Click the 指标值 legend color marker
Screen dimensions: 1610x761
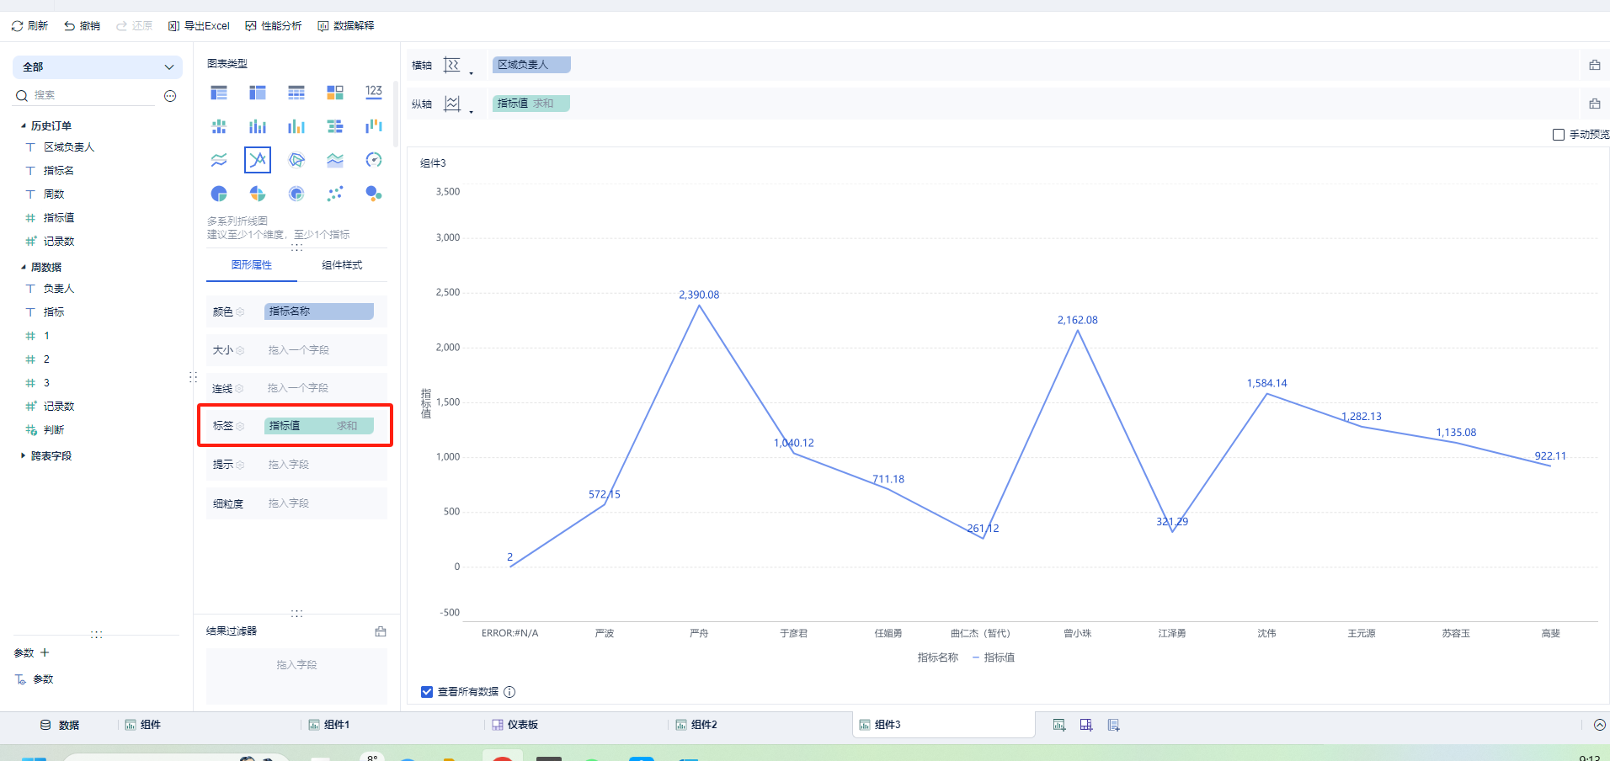tap(976, 657)
